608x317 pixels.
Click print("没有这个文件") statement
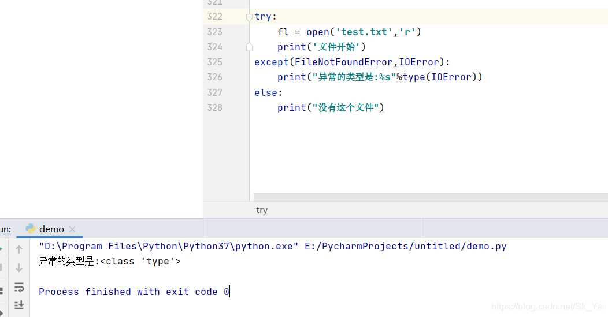(331, 107)
